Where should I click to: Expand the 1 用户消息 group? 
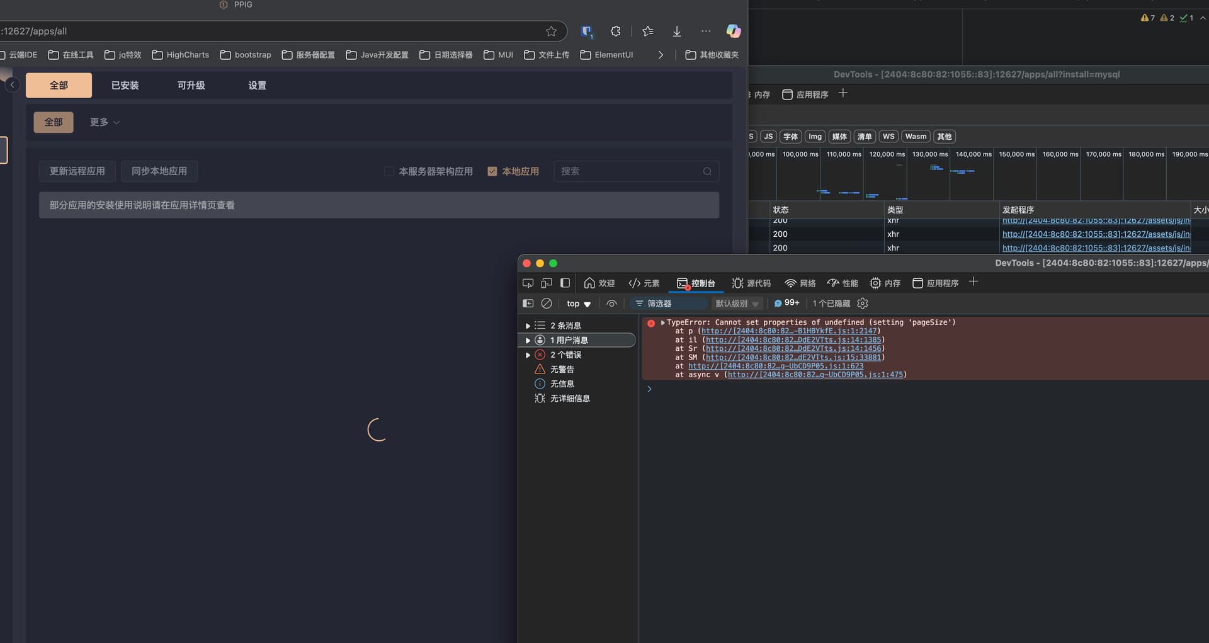point(528,340)
